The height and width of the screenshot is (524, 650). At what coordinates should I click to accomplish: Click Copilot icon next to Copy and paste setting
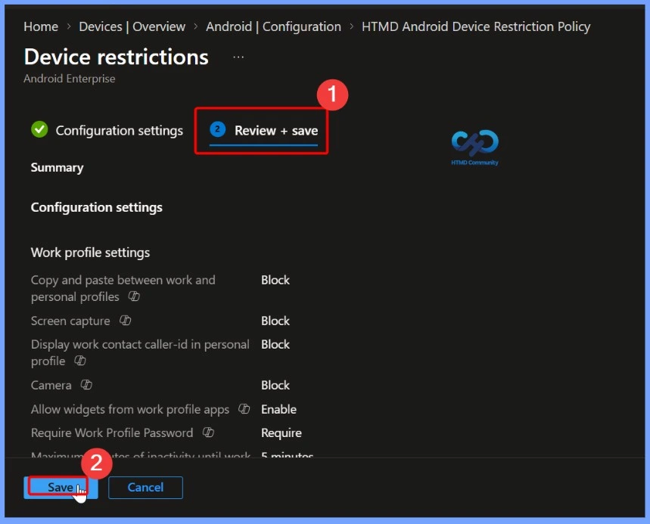point(133,296)
